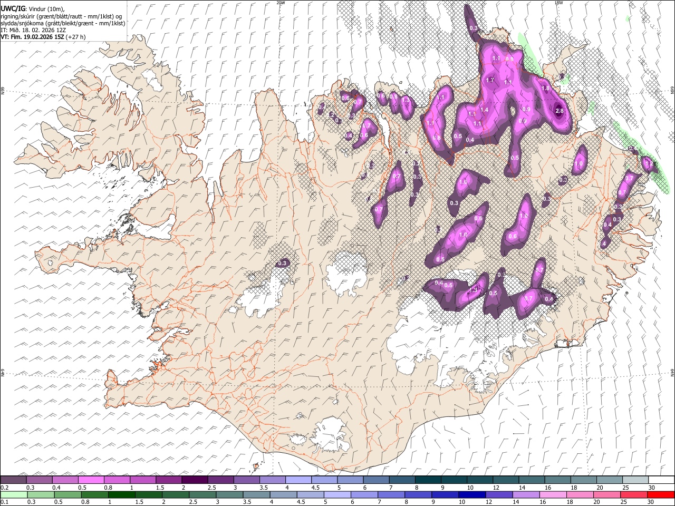Pick upper legend swatch between 12 and 14
Viewport: 675px width, 506px height.
(x=506, y=480)
